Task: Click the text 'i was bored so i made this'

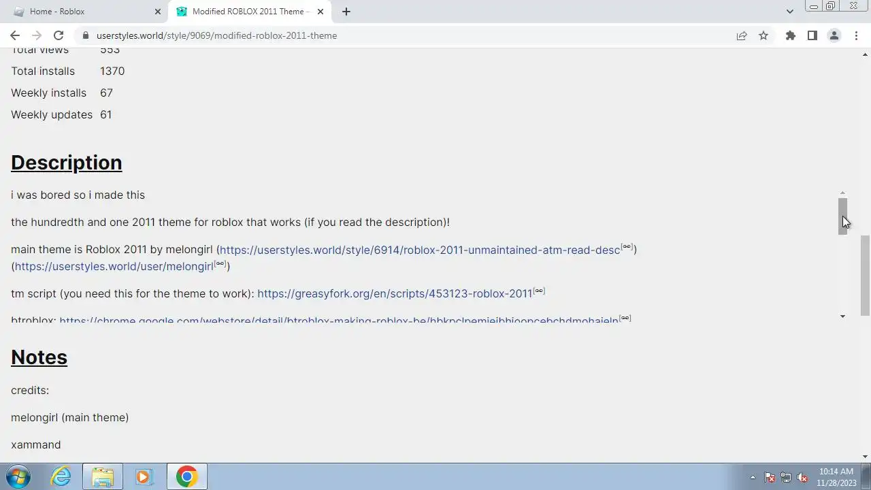Action: 78,195
